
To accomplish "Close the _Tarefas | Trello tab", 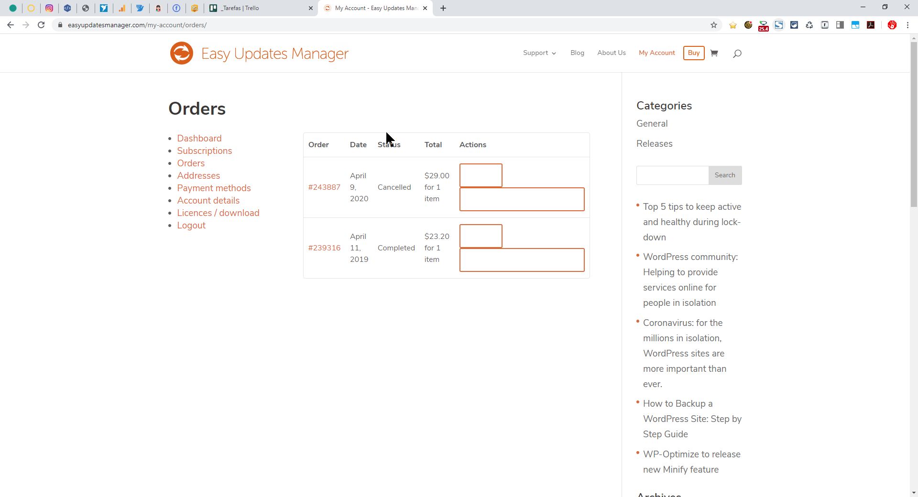I will click(x=310, y=8).
